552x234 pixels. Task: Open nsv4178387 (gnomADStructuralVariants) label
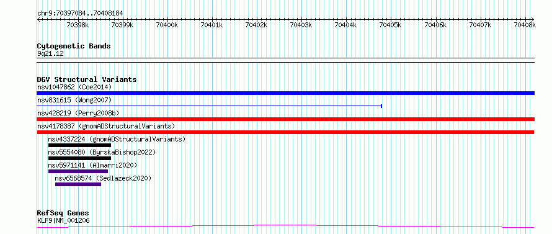click(x=106, y=126)
